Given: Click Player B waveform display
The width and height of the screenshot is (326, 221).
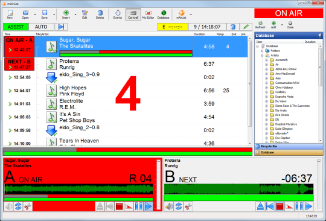Looking at the screenshot, I should pyautogui.click(x=238, y=189).
